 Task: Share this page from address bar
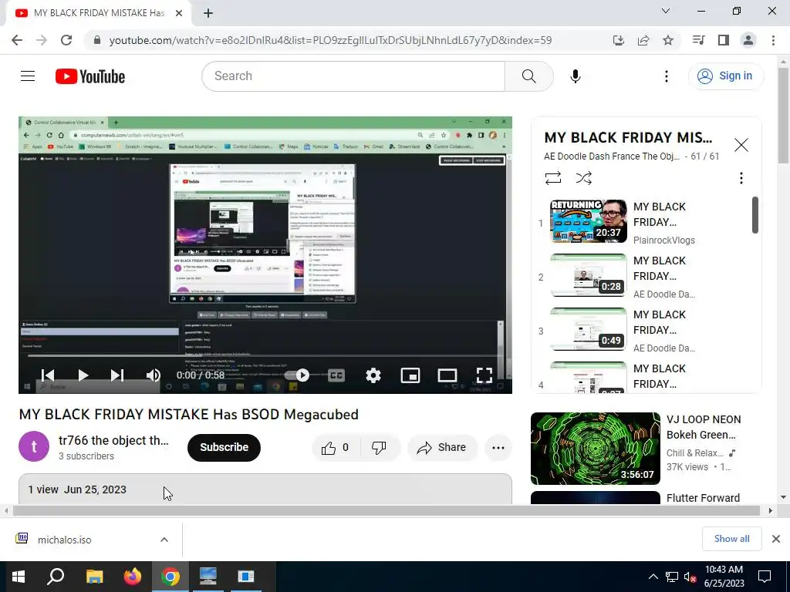(x=643, y=40)
